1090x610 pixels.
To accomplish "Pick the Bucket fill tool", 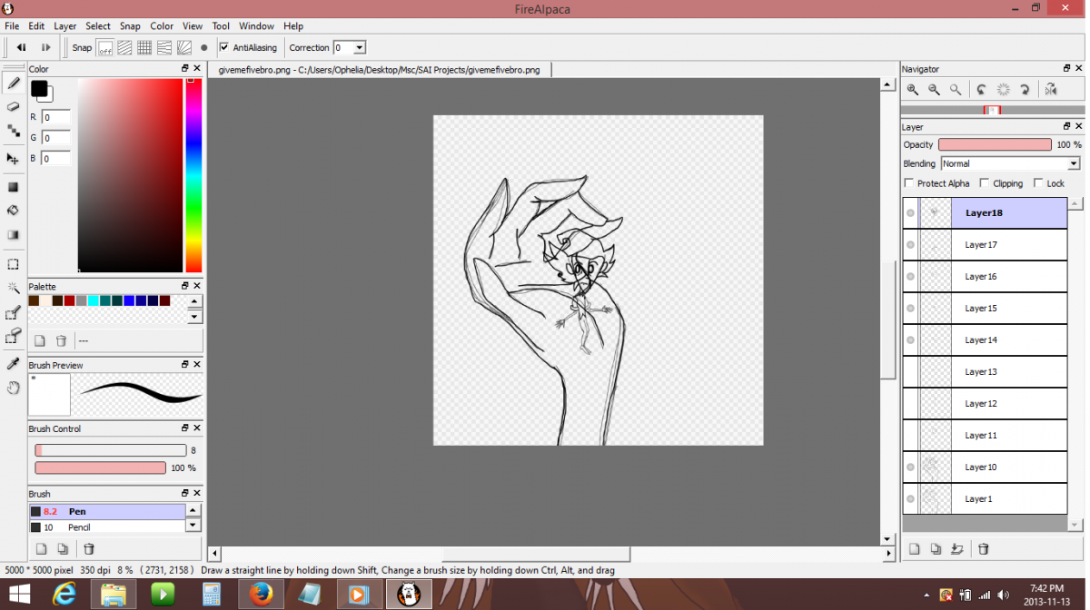I will point(14,211).
